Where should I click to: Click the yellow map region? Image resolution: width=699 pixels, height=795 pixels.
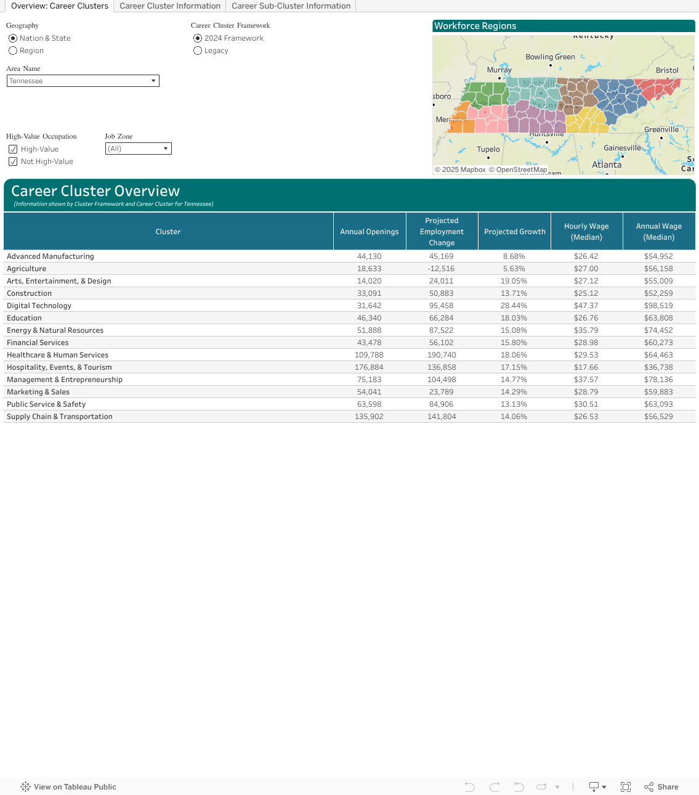click(x=586, y=121)
